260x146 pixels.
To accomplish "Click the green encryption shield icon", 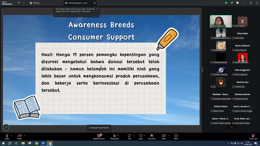I will (226, 3).
